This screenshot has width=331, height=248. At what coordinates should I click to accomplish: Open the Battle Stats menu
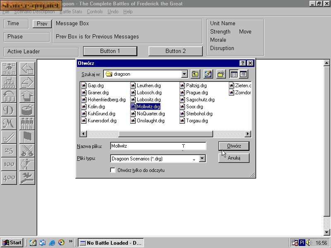71,12
